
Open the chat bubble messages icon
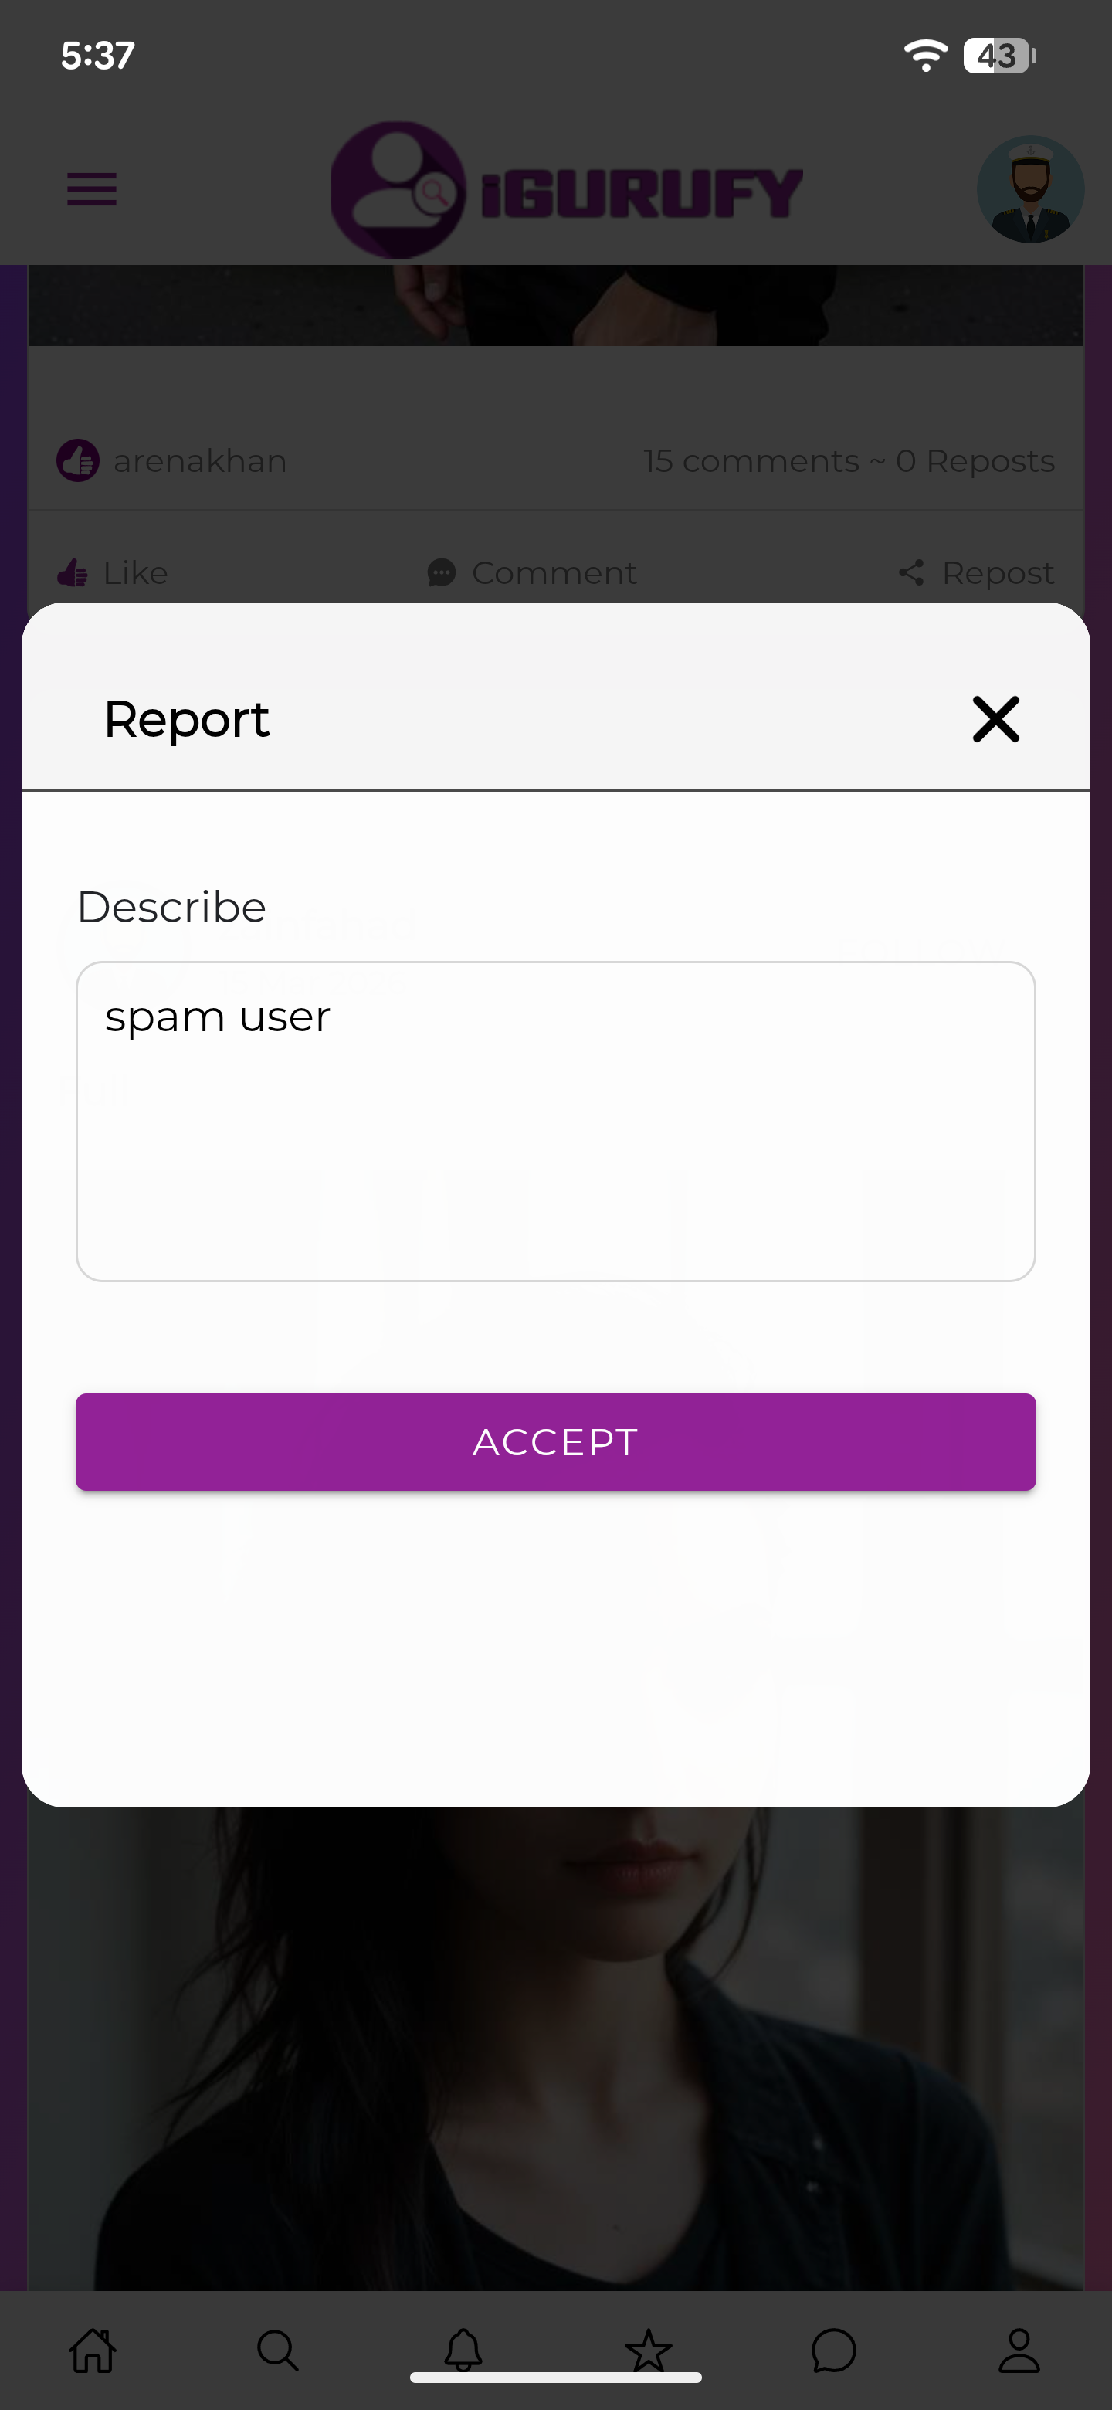[833, 2350]
